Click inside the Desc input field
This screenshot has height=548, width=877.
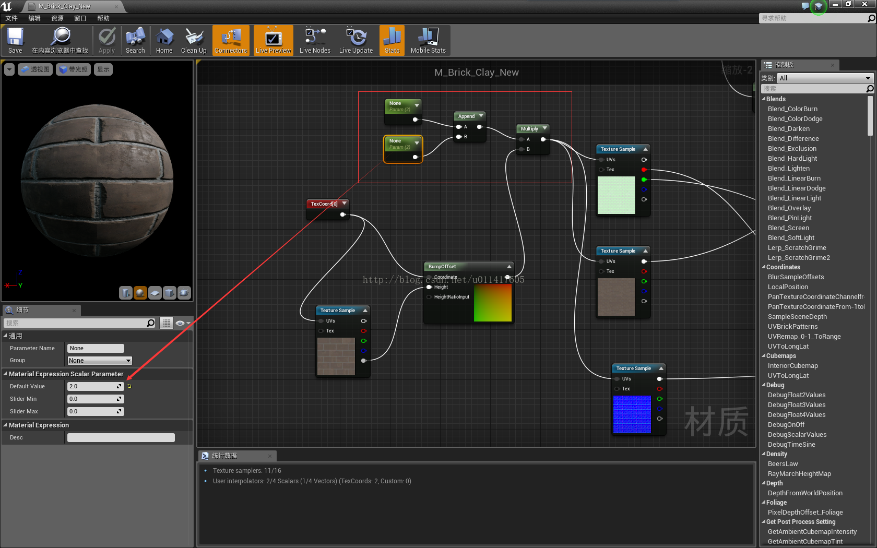121,437
